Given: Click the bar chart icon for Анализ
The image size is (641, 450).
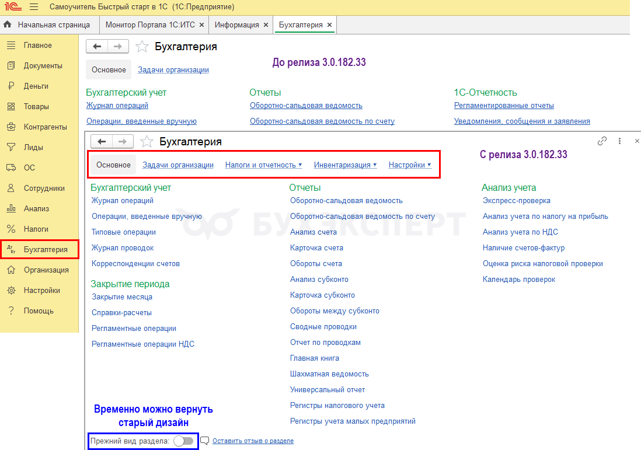Looking at the screenshot, I should point(11,208).
